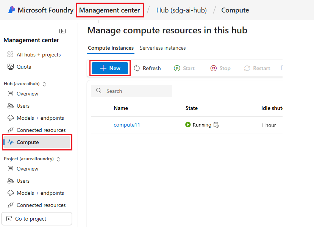Sort by the State column header
This screenshot has height=227, width=314.
pyautogui.click(x=191, y=108)
